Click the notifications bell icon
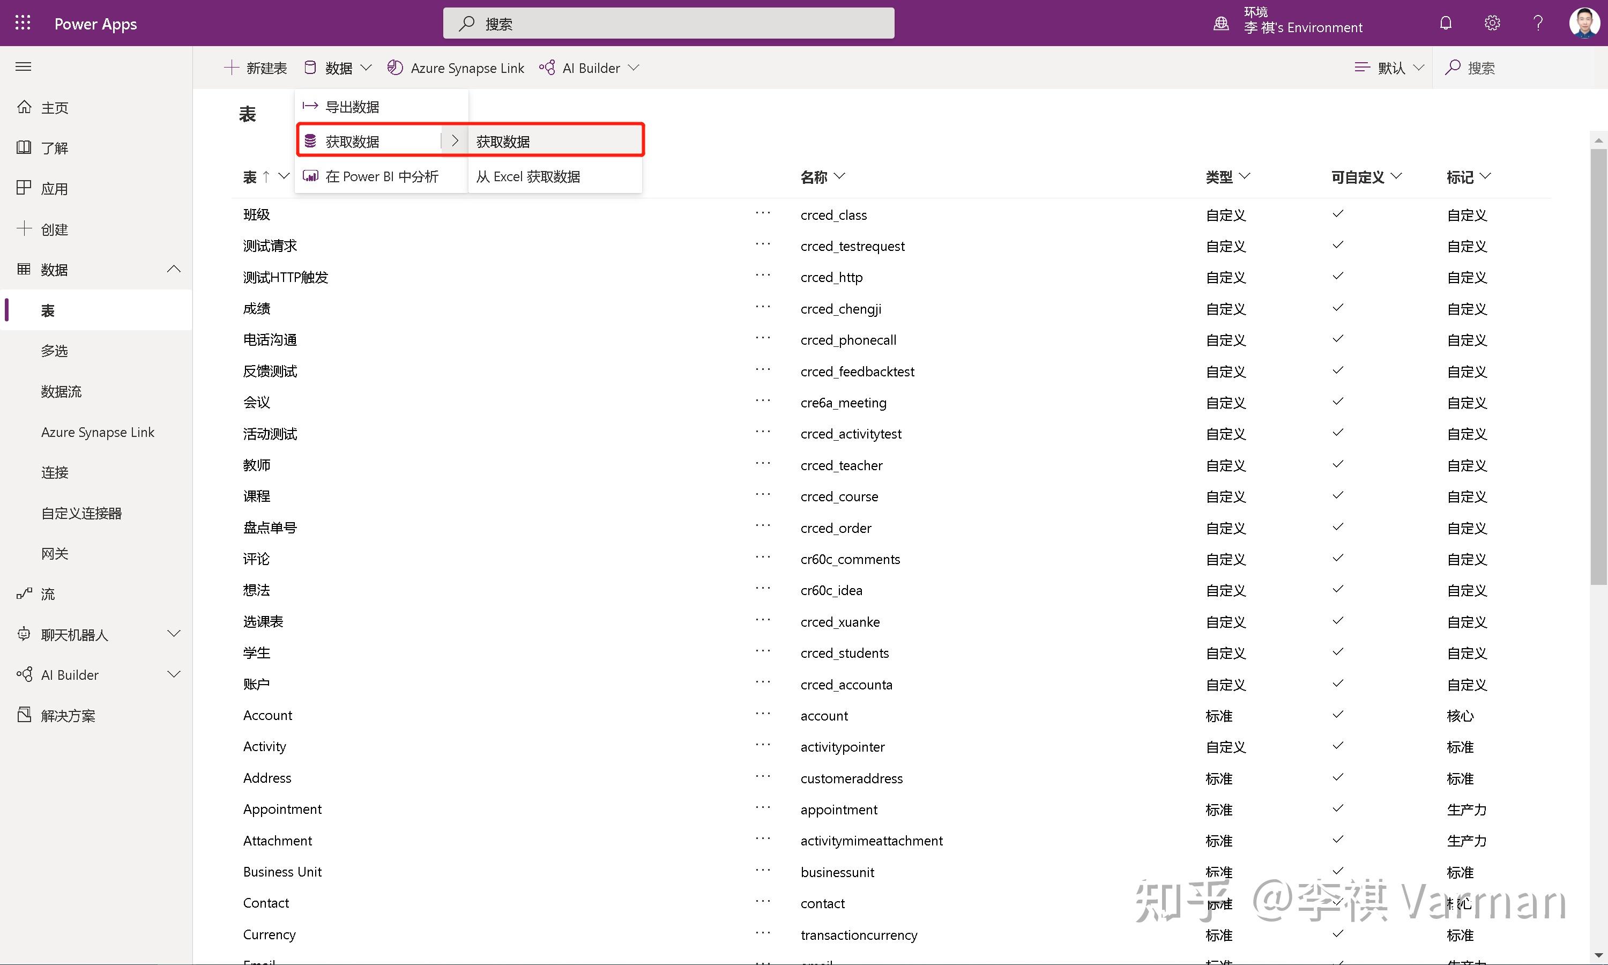This screenshot has width=1608, height=965. click(x=1446, y=24)
